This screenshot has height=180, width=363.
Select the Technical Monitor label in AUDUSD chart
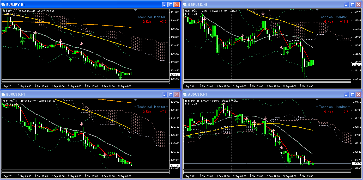(333, 107)
